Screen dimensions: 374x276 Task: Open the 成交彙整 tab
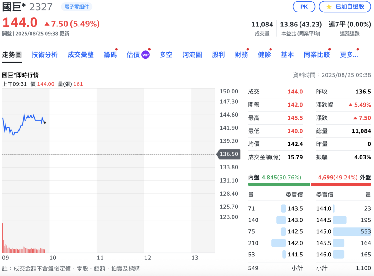(81, 55)
